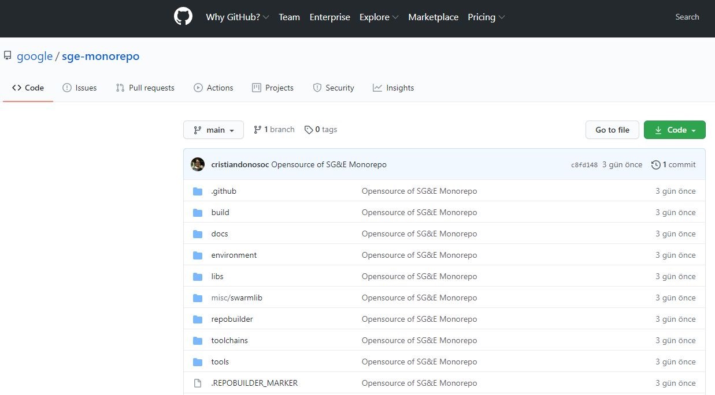Screen dimensions: 715x395
Task: Open the green Code dropdown button
Action: (x=675, y=130)
